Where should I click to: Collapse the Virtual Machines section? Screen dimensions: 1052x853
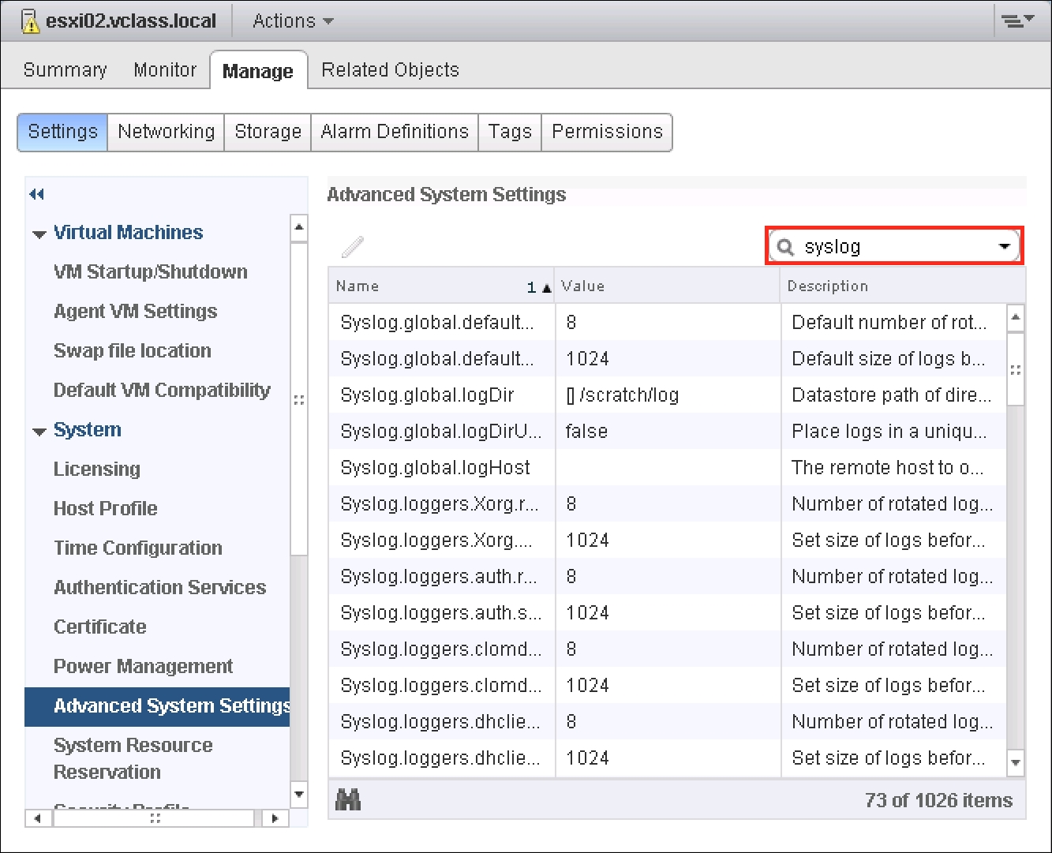[x=39, y=234]
